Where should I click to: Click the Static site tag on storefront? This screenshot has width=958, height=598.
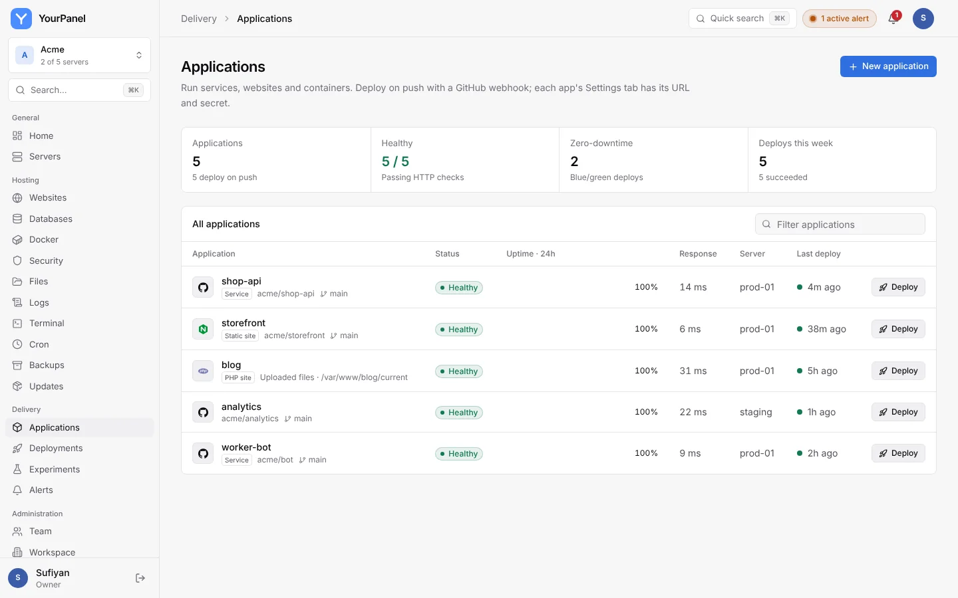(240, 336)
